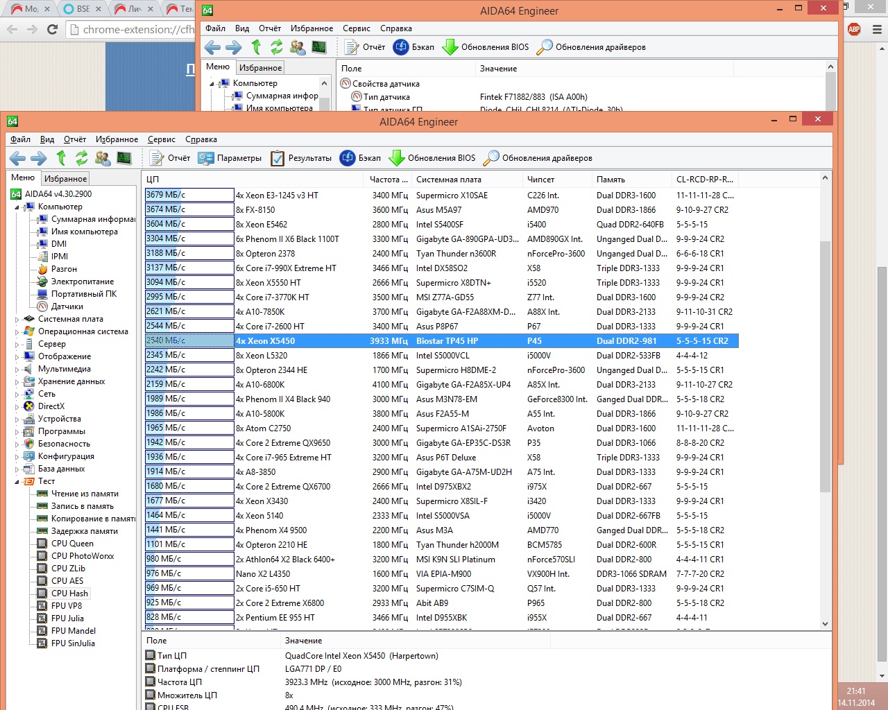Click Обновления BIOS in the front AIDA64 toolbar
This screenshot has width=888, height=710.
point(432,158)
